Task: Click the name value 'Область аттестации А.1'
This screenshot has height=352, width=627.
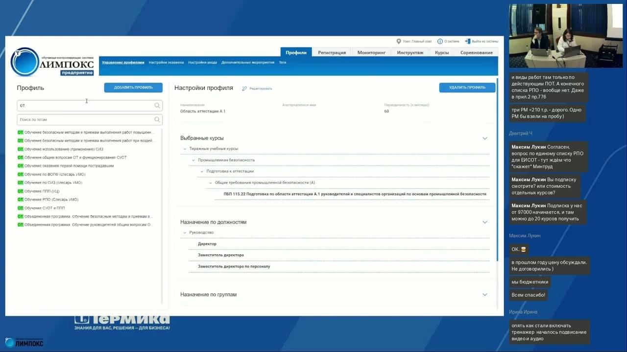Action: coord(203,111)
